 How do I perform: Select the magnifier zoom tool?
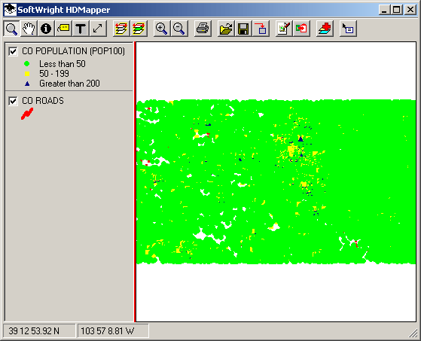click(11, 29)
